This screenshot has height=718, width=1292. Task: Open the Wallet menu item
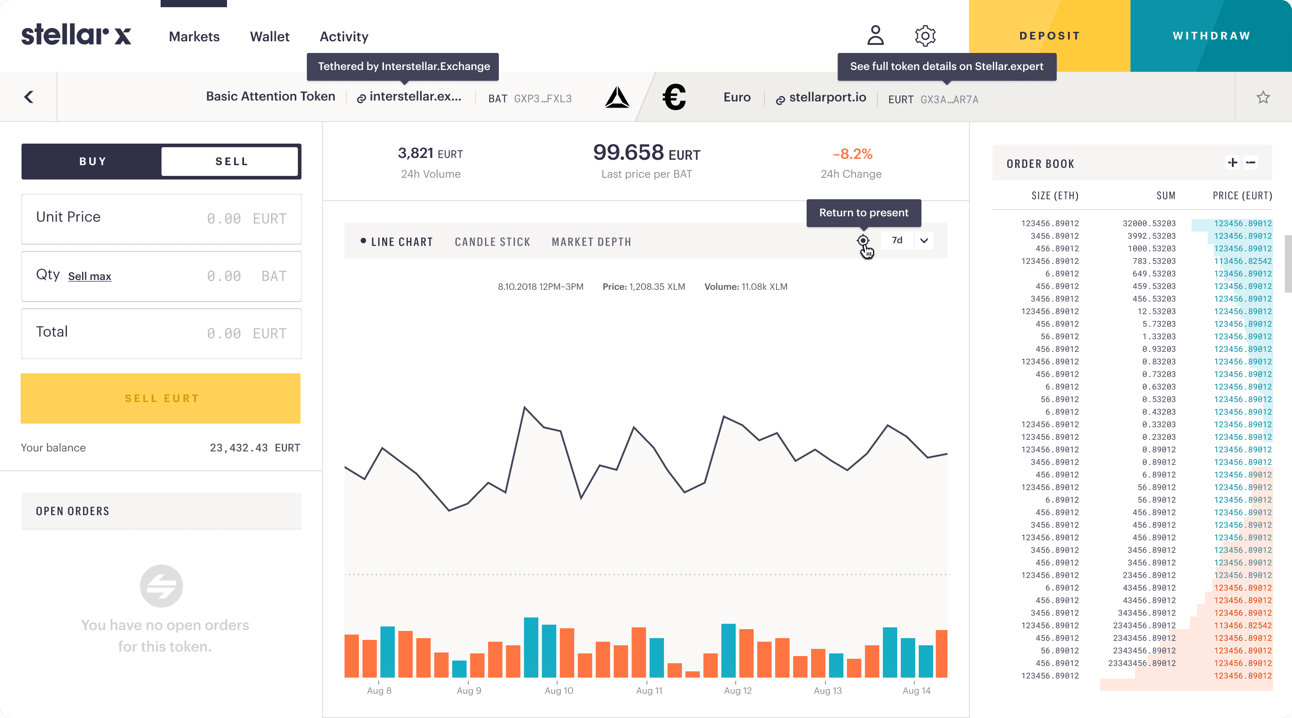tap(269, 37)
